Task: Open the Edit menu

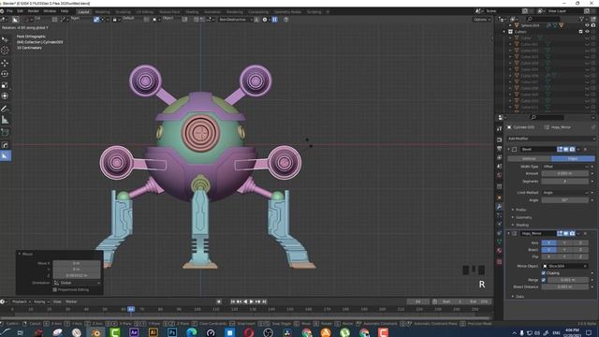Action: coord(20,11)
